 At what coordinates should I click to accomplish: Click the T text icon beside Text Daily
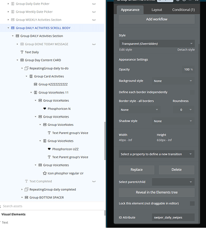pos(22,52)
